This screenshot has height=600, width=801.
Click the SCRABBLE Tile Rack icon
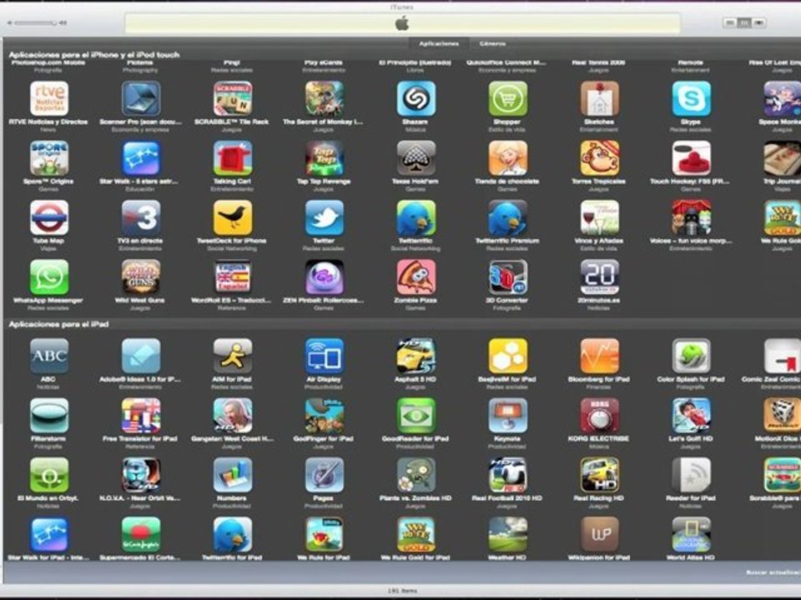(x=233, y=98)
